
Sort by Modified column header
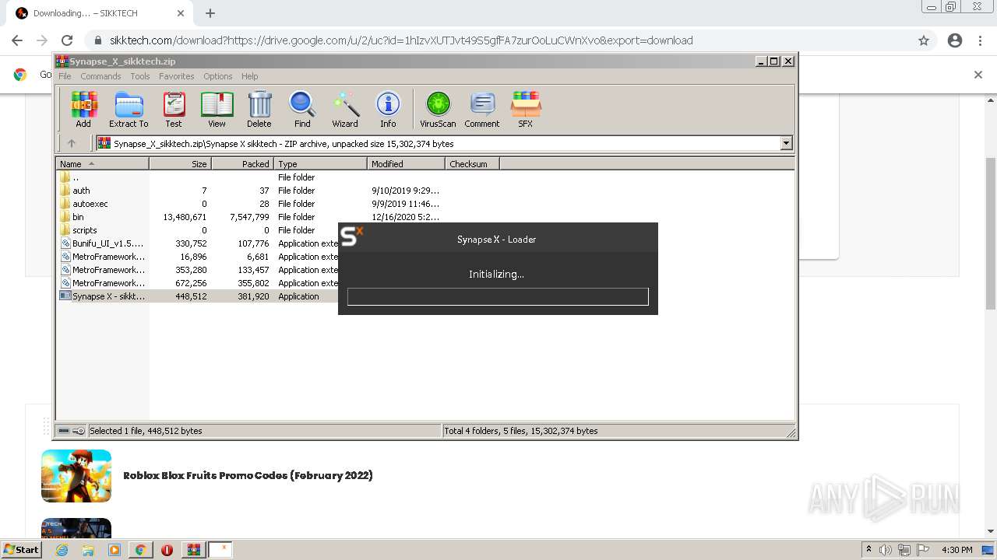(x=406, y=163)
